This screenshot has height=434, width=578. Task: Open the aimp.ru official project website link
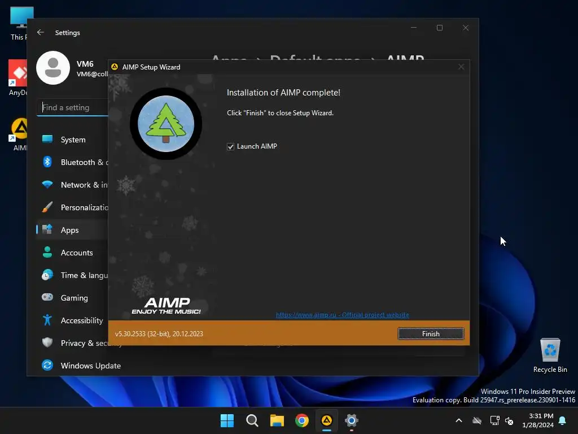(x=342, y=315)
